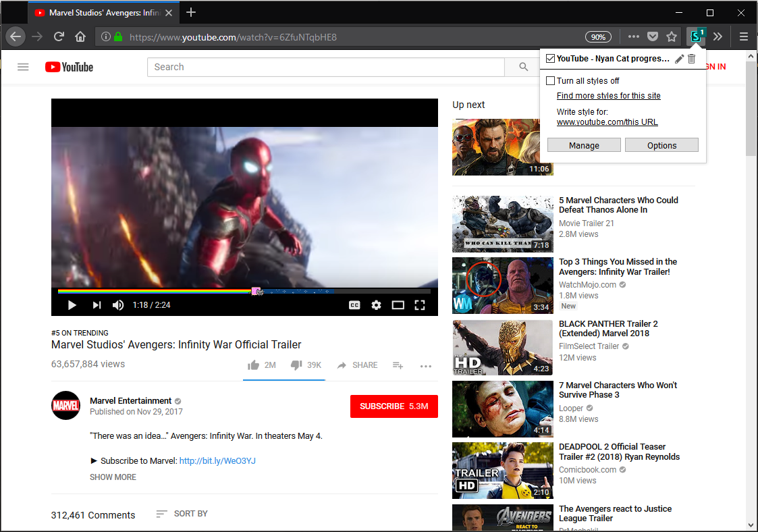Show more toolbar items chevron
The height and width of the screenshot is (532, 758).
click(x=718, y=36)
